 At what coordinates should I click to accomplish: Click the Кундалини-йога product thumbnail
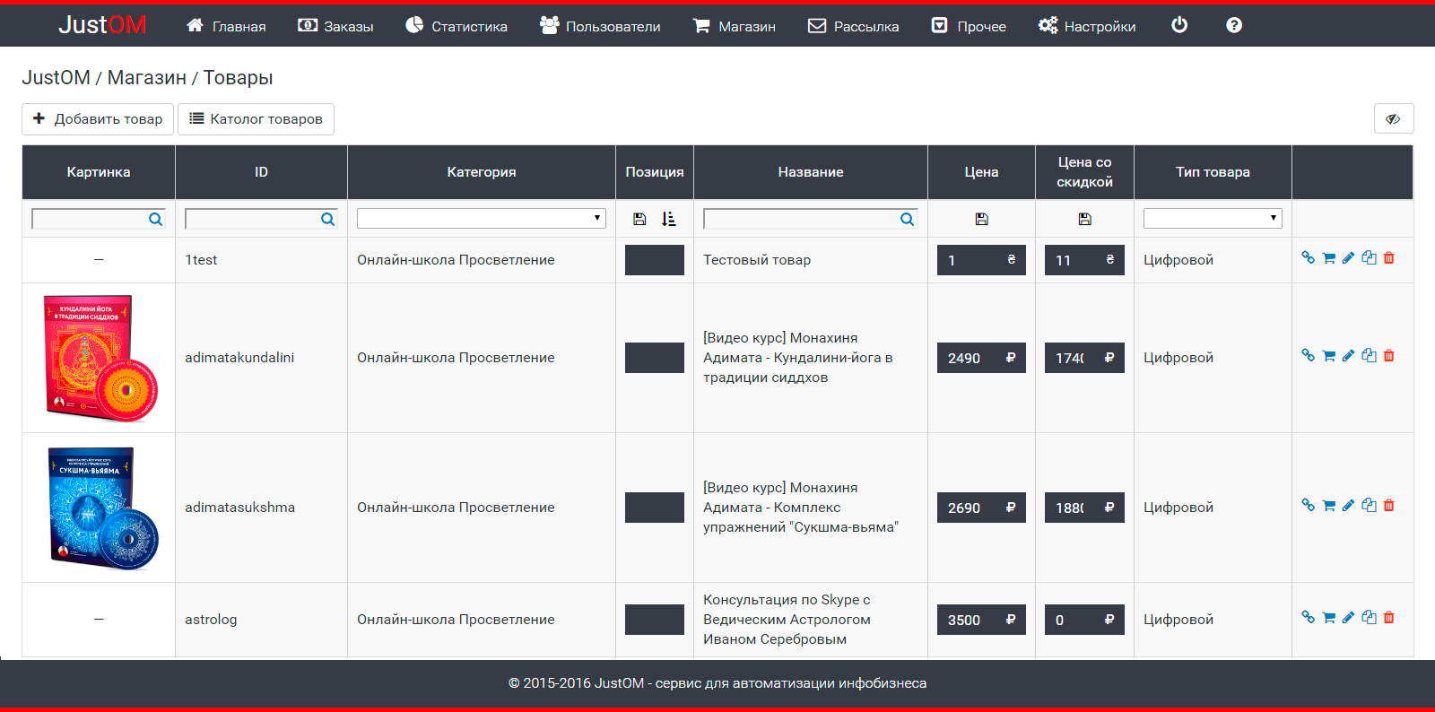(x=99, y=358)
